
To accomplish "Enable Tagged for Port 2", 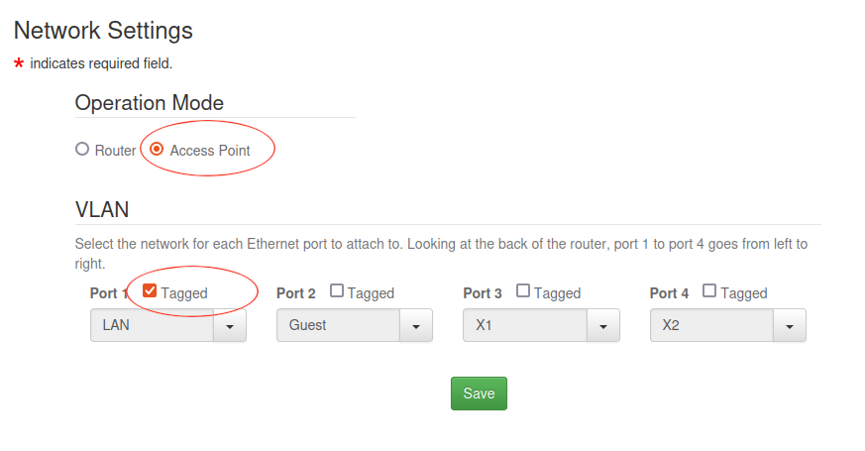I will click(337, 291).
